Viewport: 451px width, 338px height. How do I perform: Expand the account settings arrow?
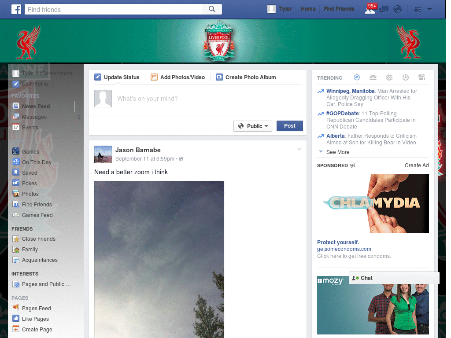point(429,9)
